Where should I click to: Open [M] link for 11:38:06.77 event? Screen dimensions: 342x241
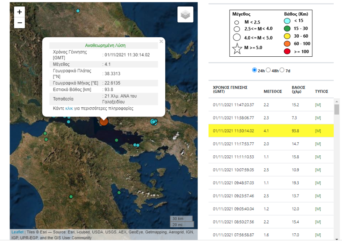(x=318, y=118)
